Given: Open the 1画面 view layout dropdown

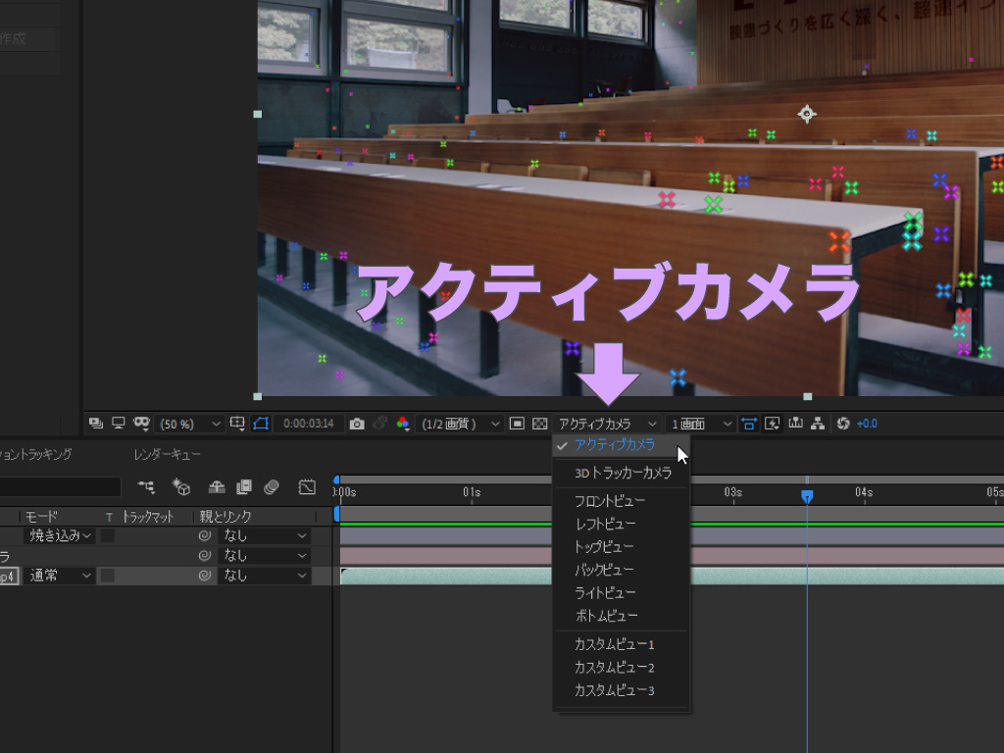Looking at the screenshot, I should point(700,424).
